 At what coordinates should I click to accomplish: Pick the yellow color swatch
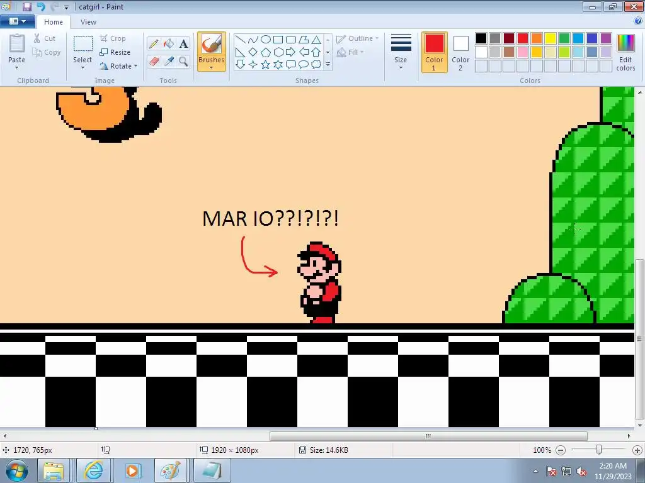pos(551,38)
